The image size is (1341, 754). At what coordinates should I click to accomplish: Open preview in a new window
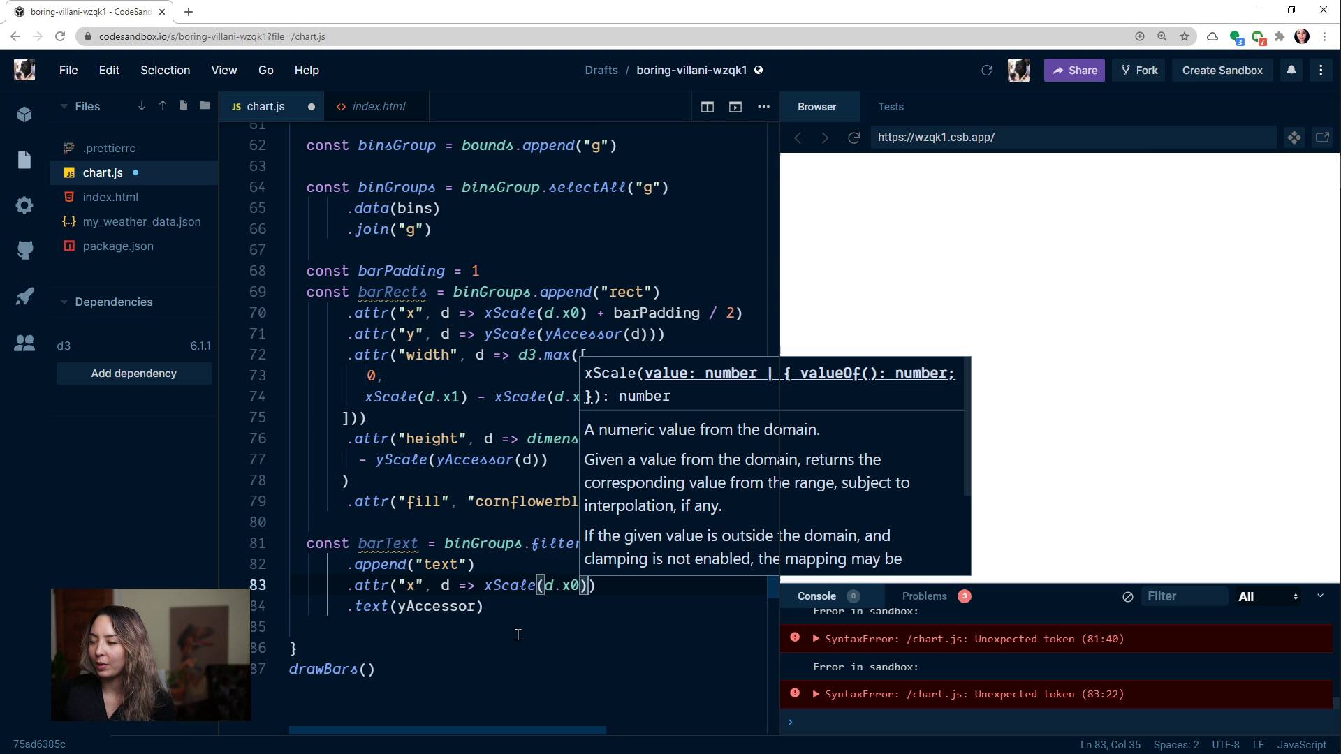click(x=1322, y=138)
